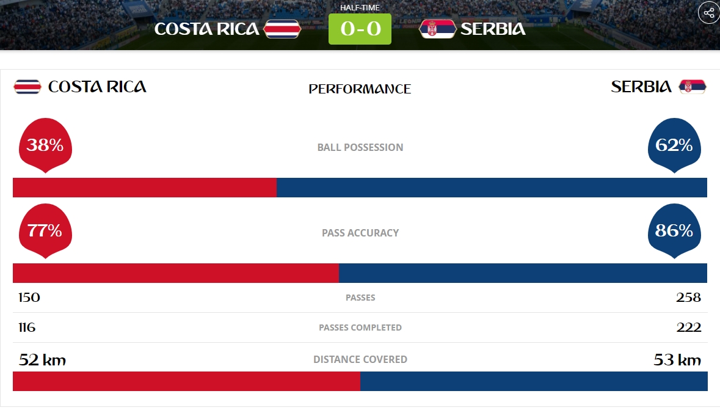The width and height of the screenshot is (720, 410).
Task: Click the red part of distance covered bar
Action: coord(186,381)
